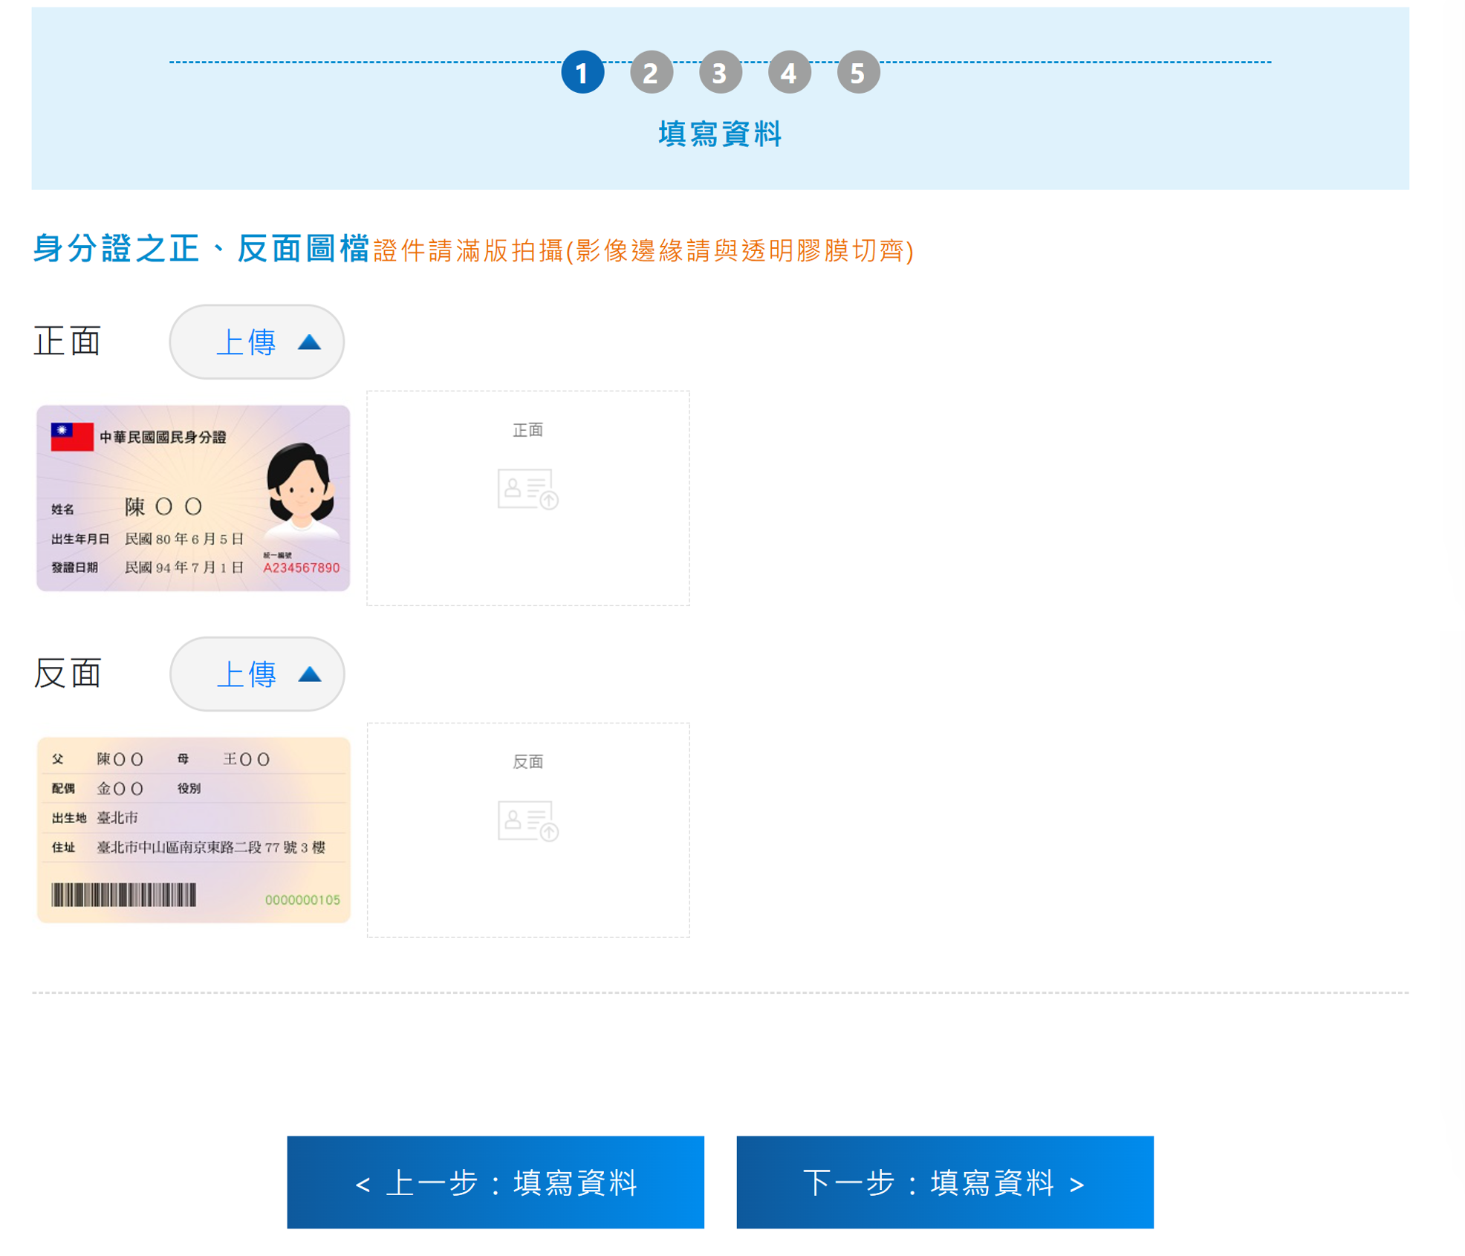Click the sample back ID card image
Screen dimensions: 1465x1256
[x=193, y=830]
